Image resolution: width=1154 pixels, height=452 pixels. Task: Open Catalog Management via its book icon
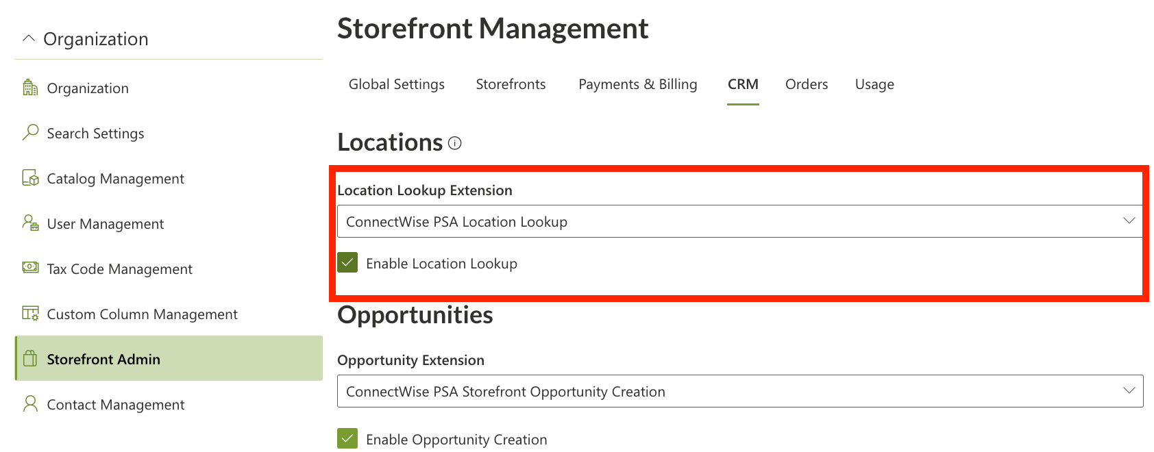(29, 178)
